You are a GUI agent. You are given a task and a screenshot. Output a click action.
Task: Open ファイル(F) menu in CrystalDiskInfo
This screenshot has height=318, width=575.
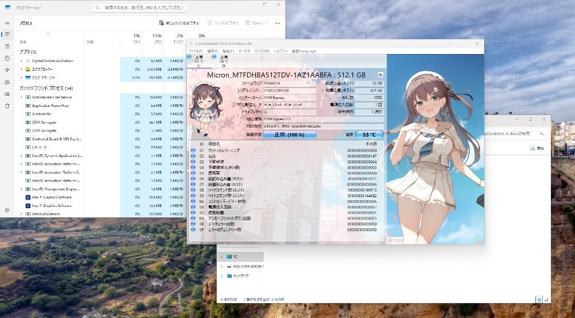pos(195,51)
